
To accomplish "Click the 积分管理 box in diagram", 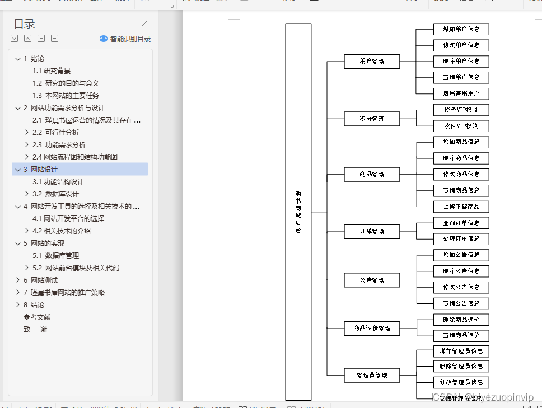I will click(x=372, y=119).
